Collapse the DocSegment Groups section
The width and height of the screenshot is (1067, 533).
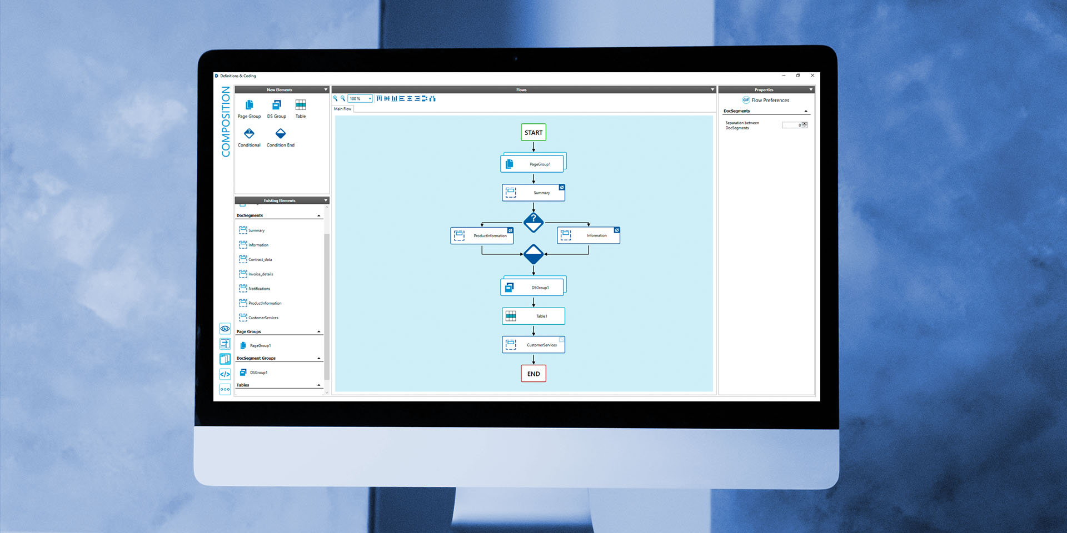click(318, 358)
